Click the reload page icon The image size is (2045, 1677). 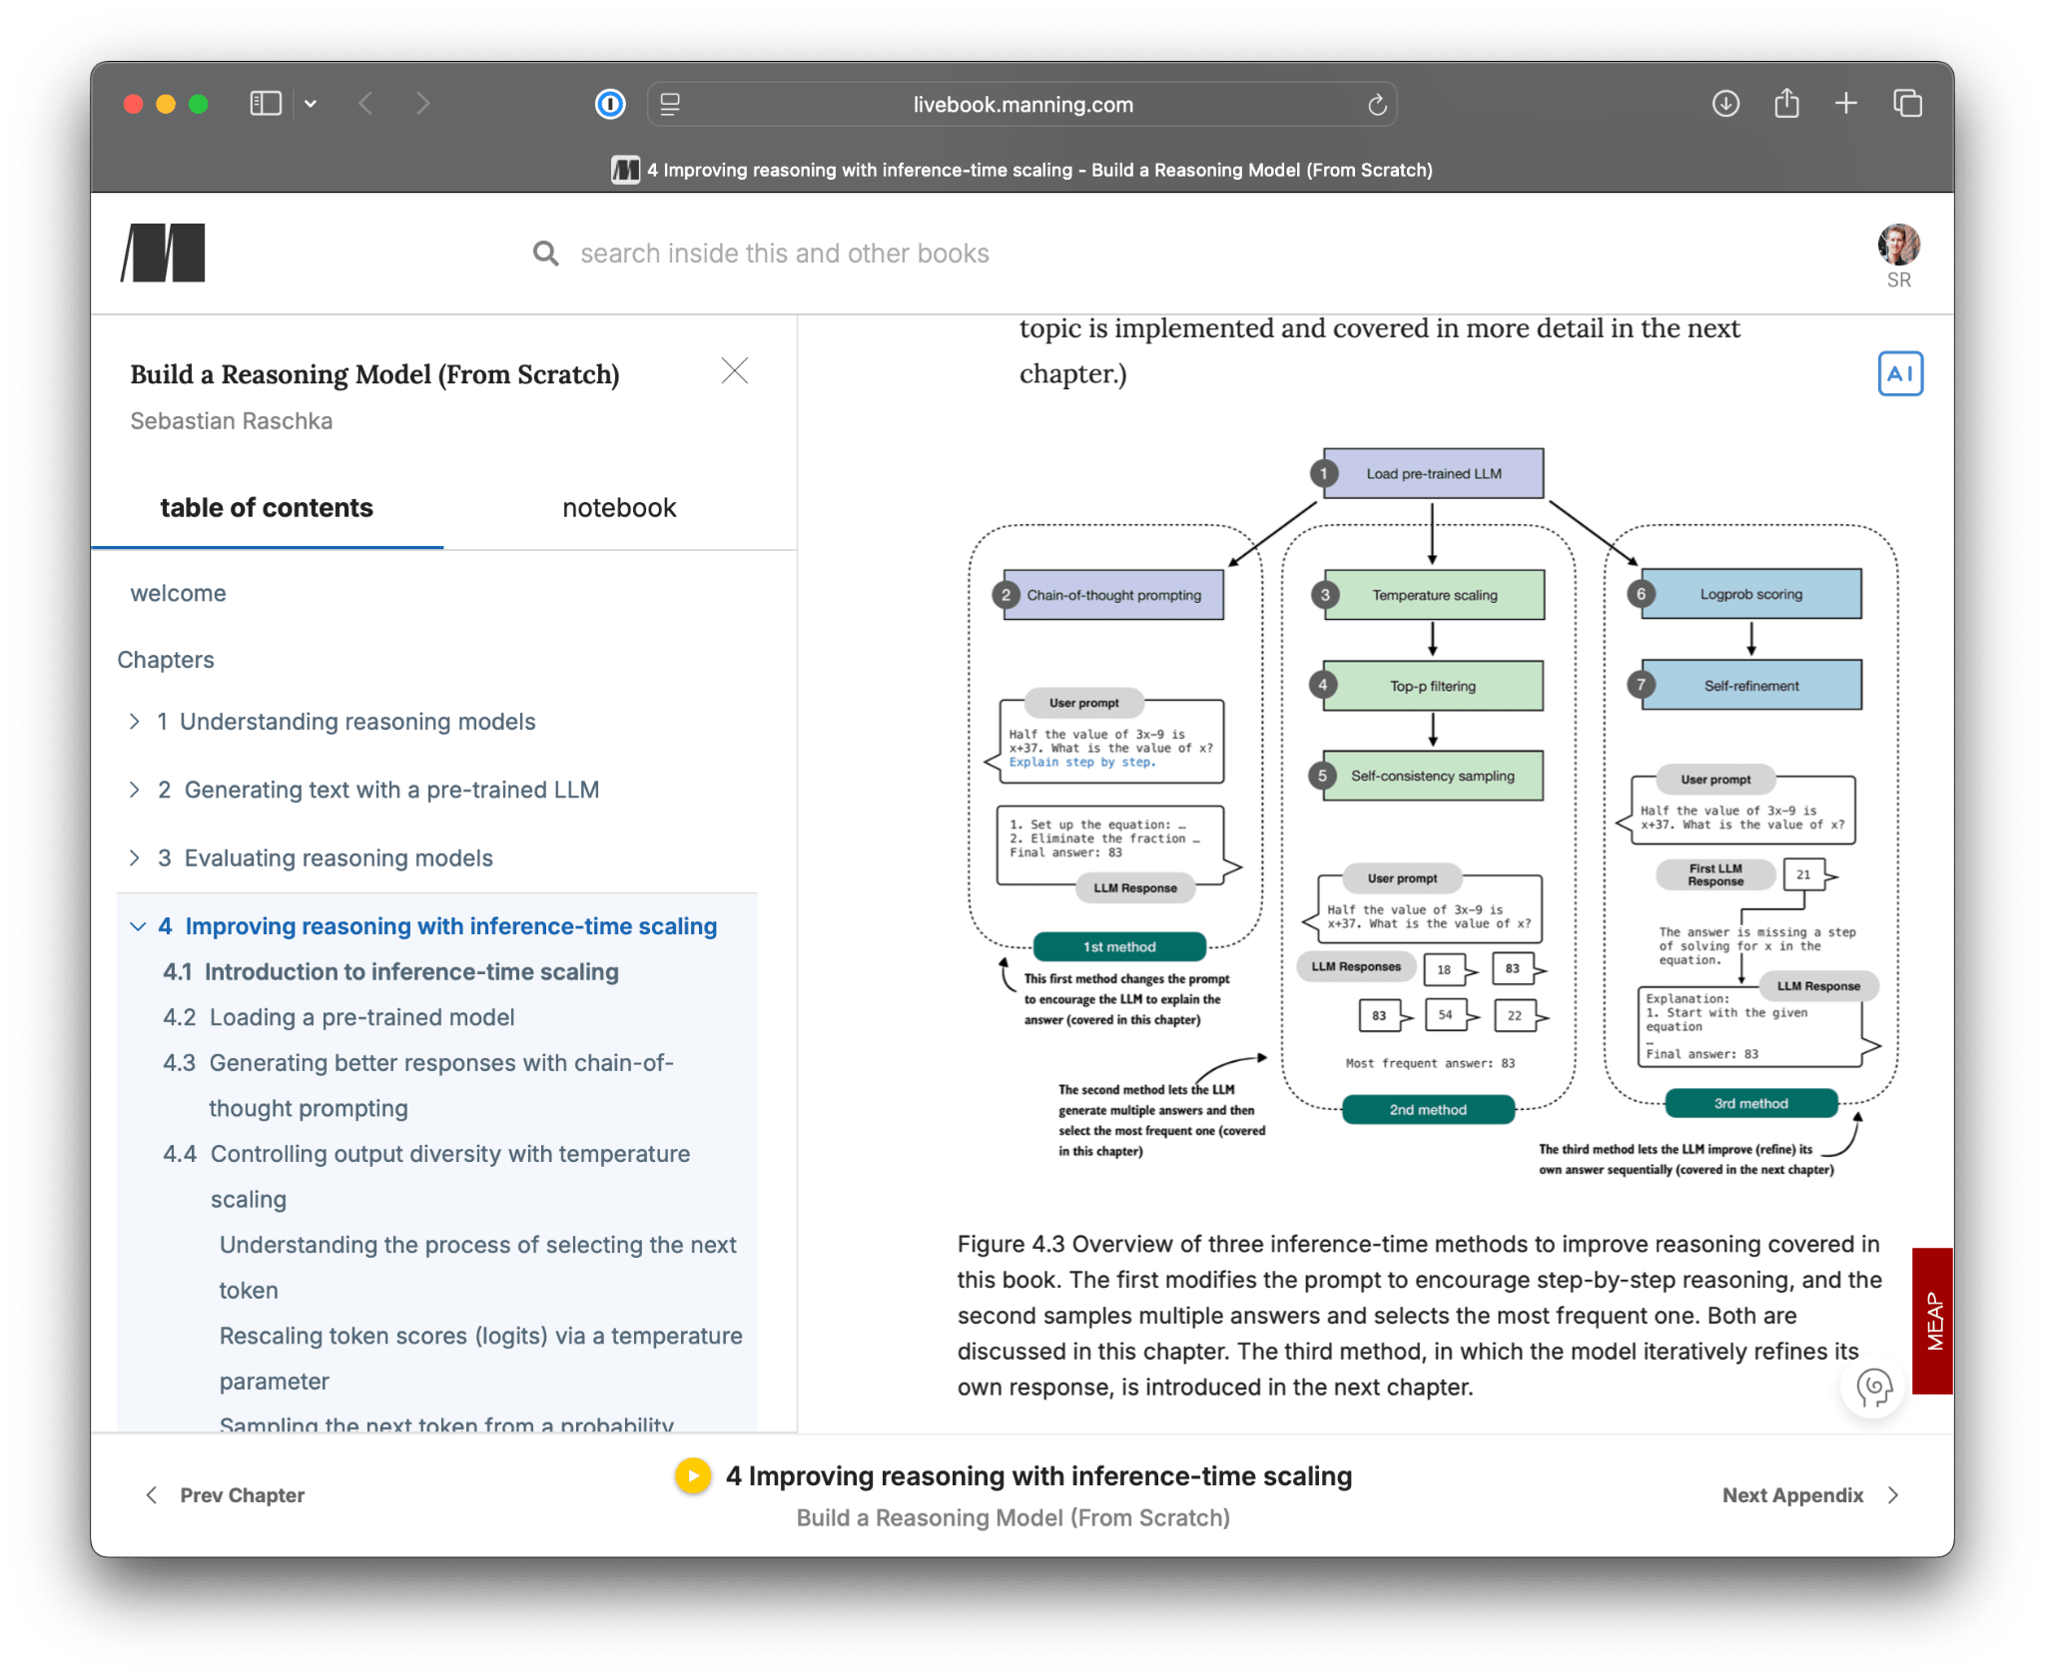click(1377, 105)
